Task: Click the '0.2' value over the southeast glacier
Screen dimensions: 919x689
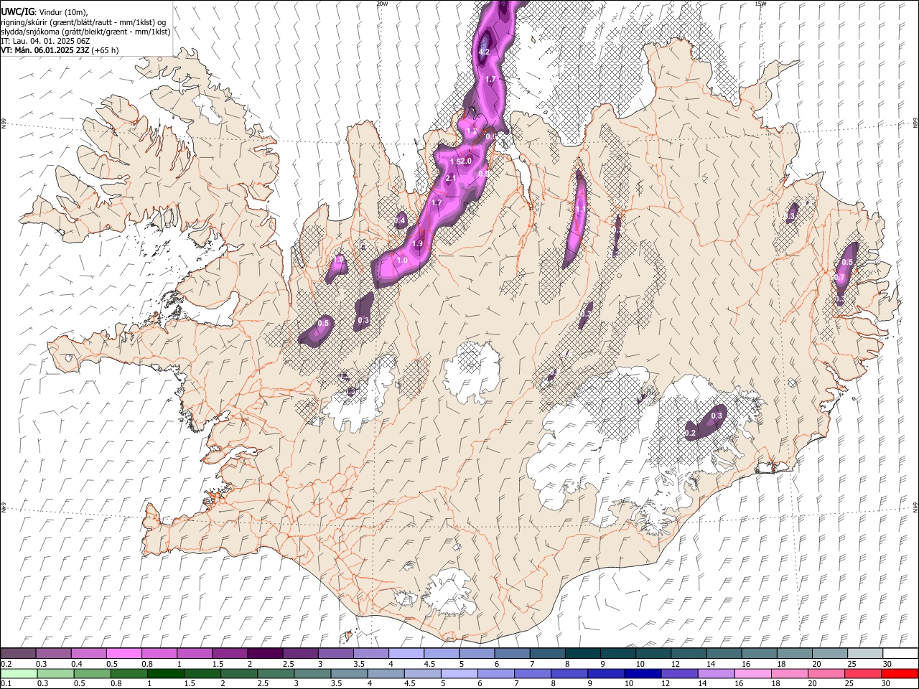Action: click(690, 433)
